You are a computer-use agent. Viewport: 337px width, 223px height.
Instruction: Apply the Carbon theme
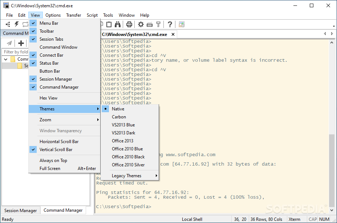click(x=130, y=117)
